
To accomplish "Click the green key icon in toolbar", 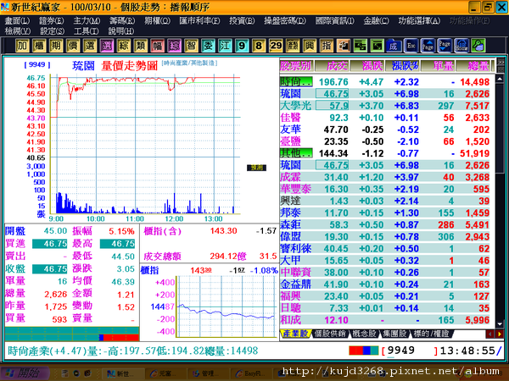I will click(478, 46).
